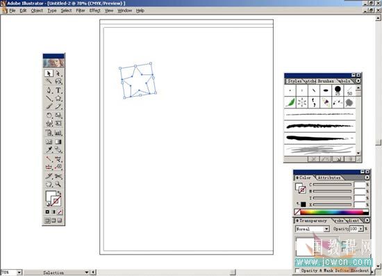Image resolution: width=382 pixels, height=276 pixels.
Task: Open the Color panel flyout menu
Action: 367,177
